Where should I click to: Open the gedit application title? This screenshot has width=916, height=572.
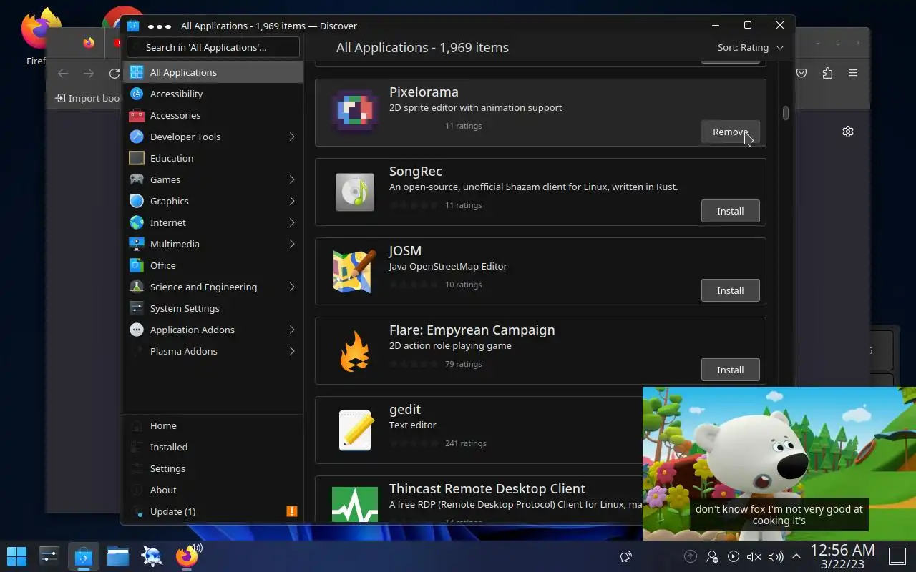pyautogui.click(x=405, y=409)
